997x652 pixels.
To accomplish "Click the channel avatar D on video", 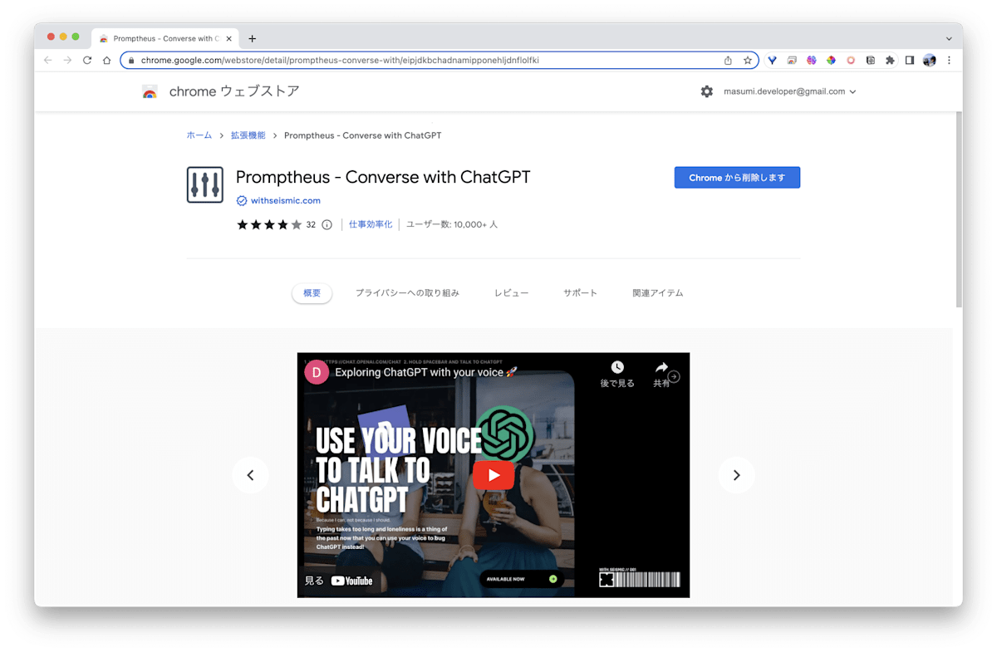I will 317,372.
